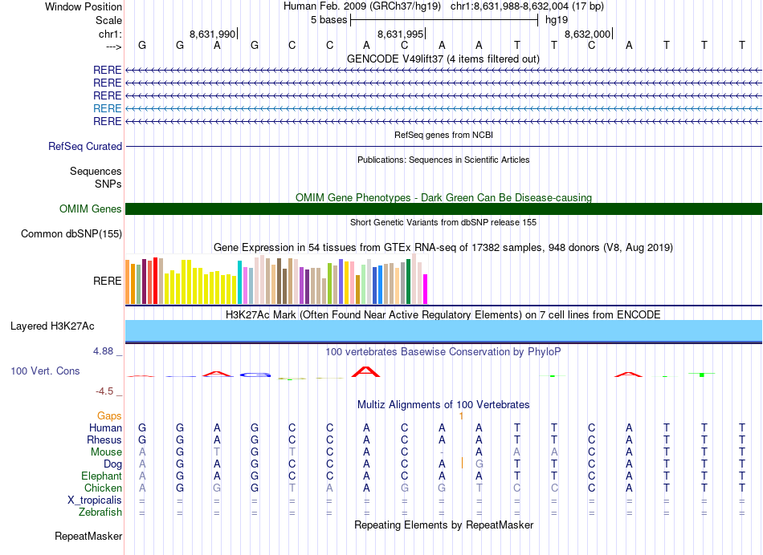Open the RefSeq Curated track label
Image resolution: width=763 pixels, height=555 pixels.
[85, 146]
